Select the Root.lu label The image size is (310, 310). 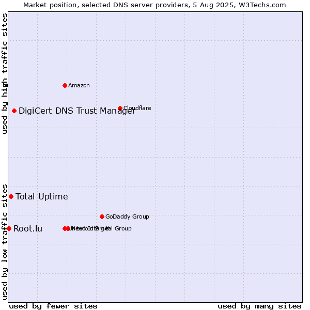click(28, 229)
